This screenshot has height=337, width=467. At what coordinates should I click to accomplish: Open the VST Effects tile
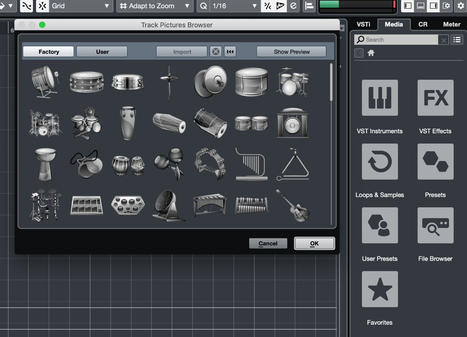coord(435,98)
